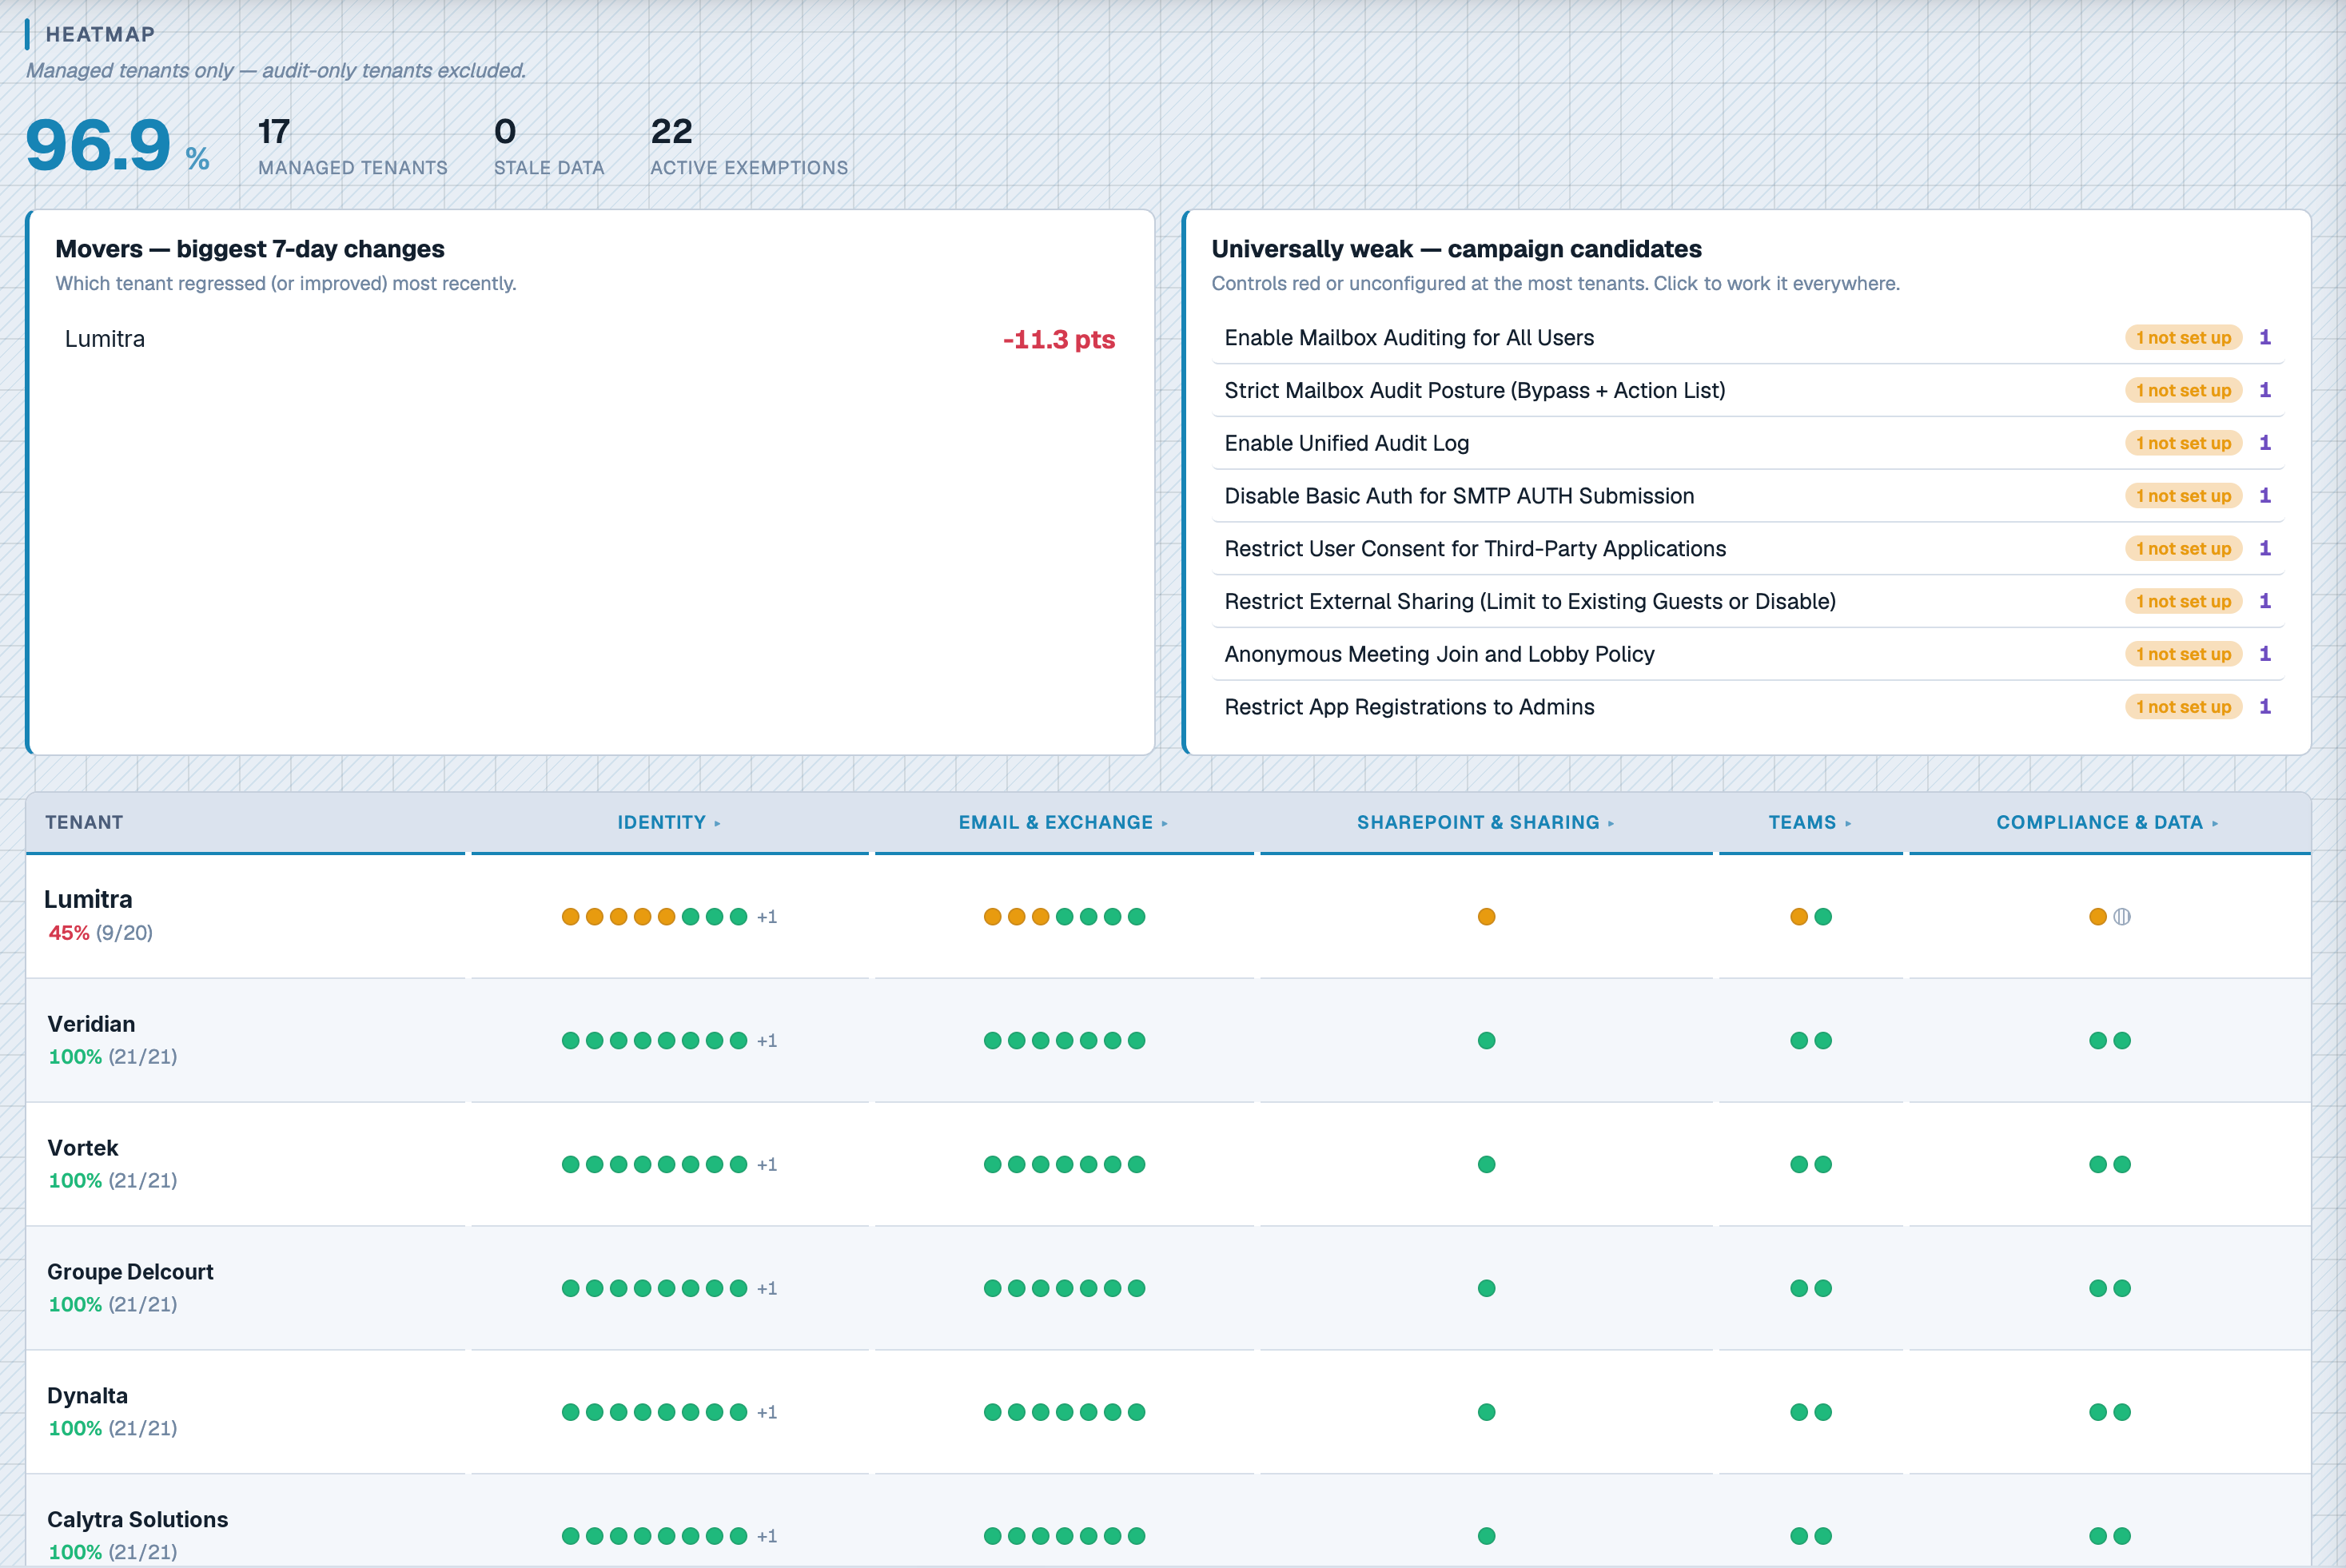
Task: Click grey exempt Compliance dot for Lumitra
Action: 2122,917
